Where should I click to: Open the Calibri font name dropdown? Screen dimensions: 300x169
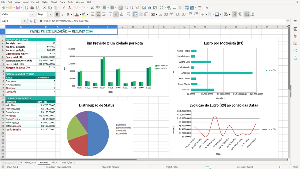(32, 15)
